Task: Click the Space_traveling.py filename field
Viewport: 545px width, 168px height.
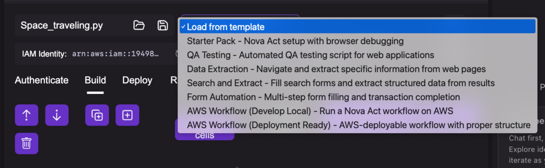Action: pyautogui.click(x=62, y=26)
